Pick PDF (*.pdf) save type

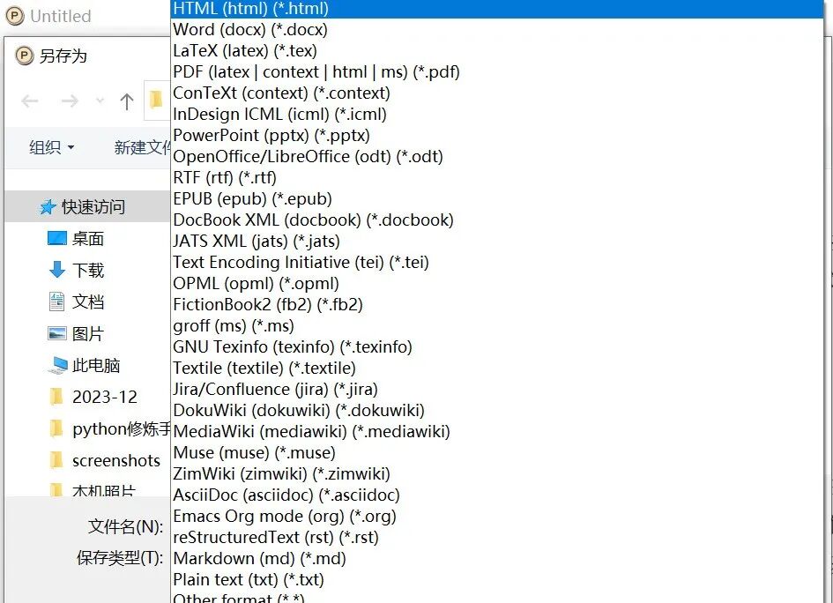click(497, 71)
